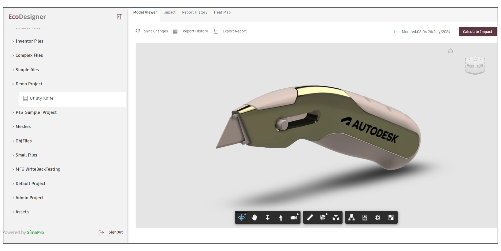The height and width of the screenshot is (251, 501).
Task: Select the Measure ruler tool
Action: 310,217
